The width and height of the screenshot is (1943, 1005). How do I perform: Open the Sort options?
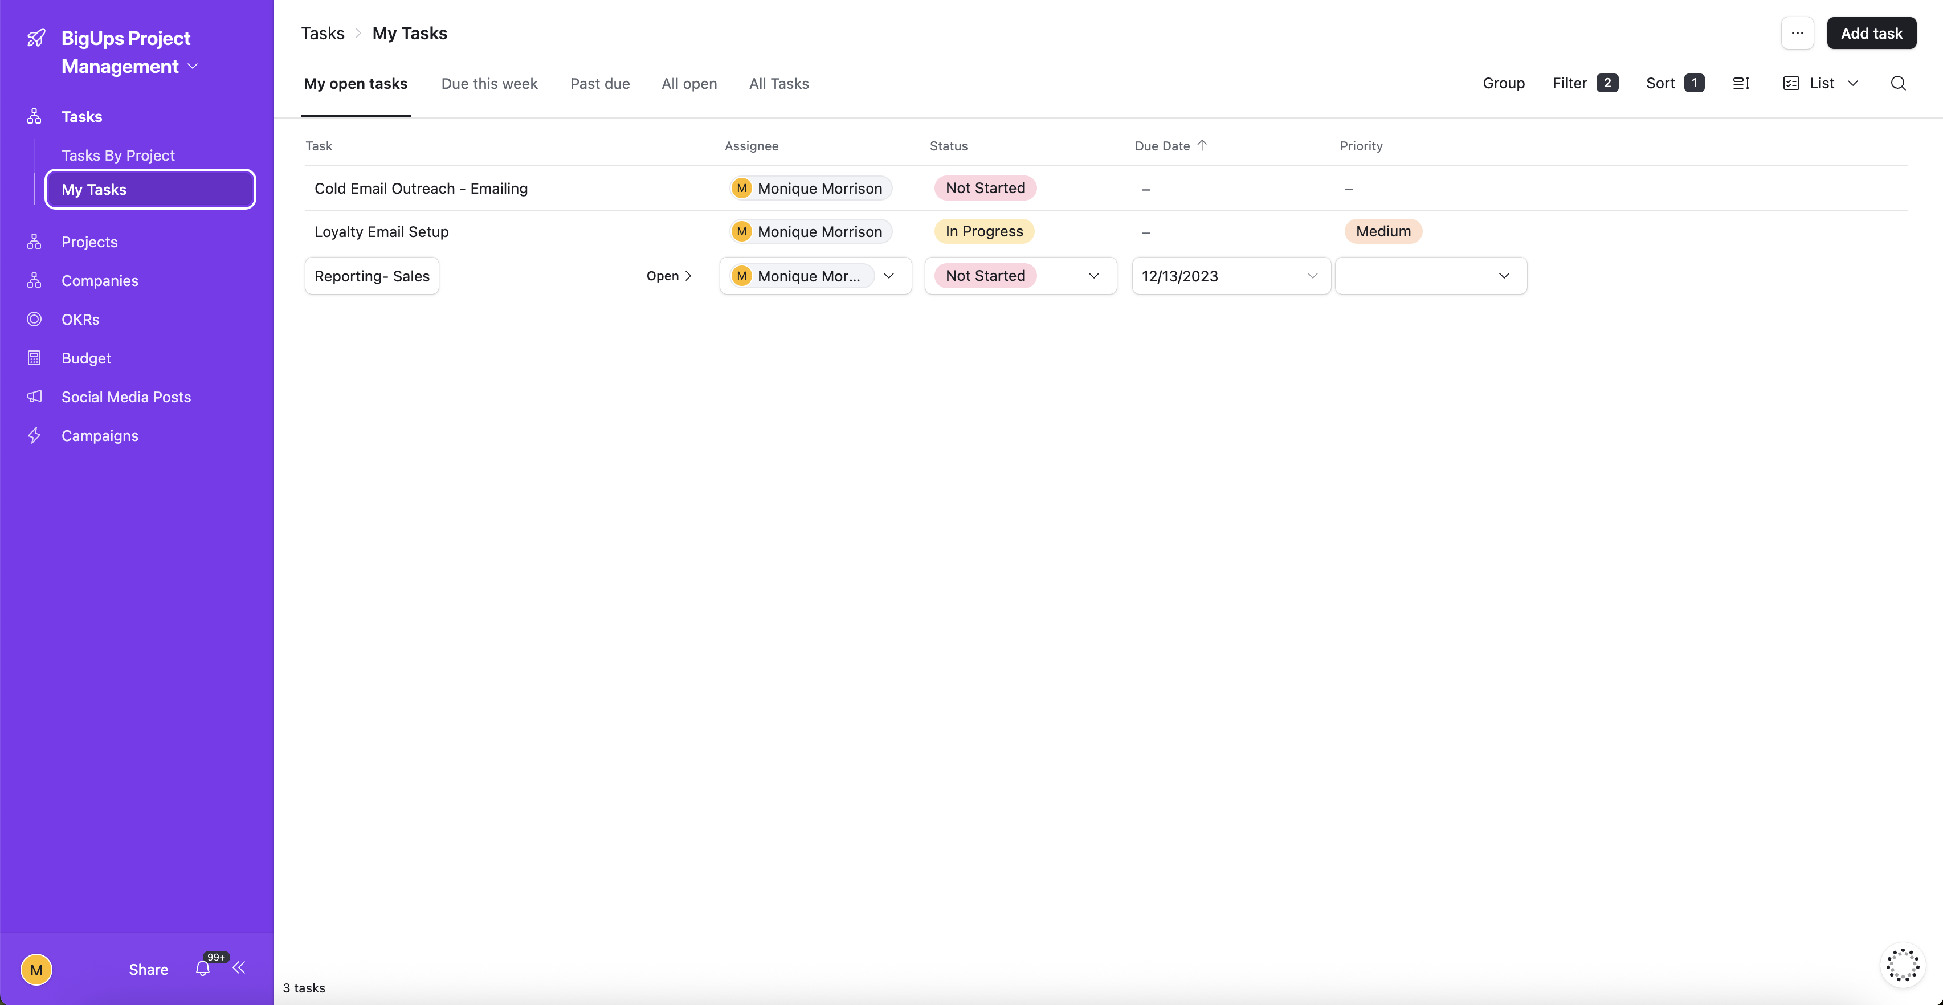coord(1675,83)
